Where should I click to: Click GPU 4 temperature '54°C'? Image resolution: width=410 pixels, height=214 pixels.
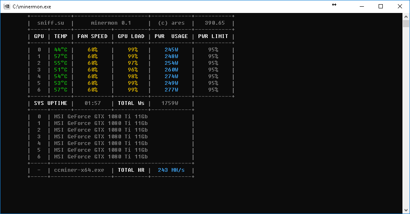(x=61, y=76)
